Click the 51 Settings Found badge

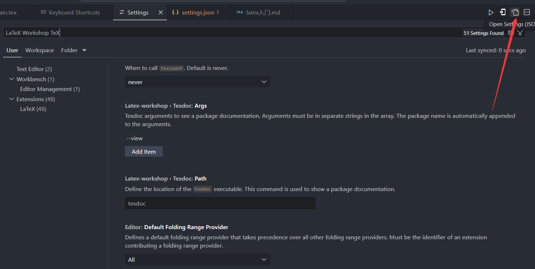click(484, 33)
